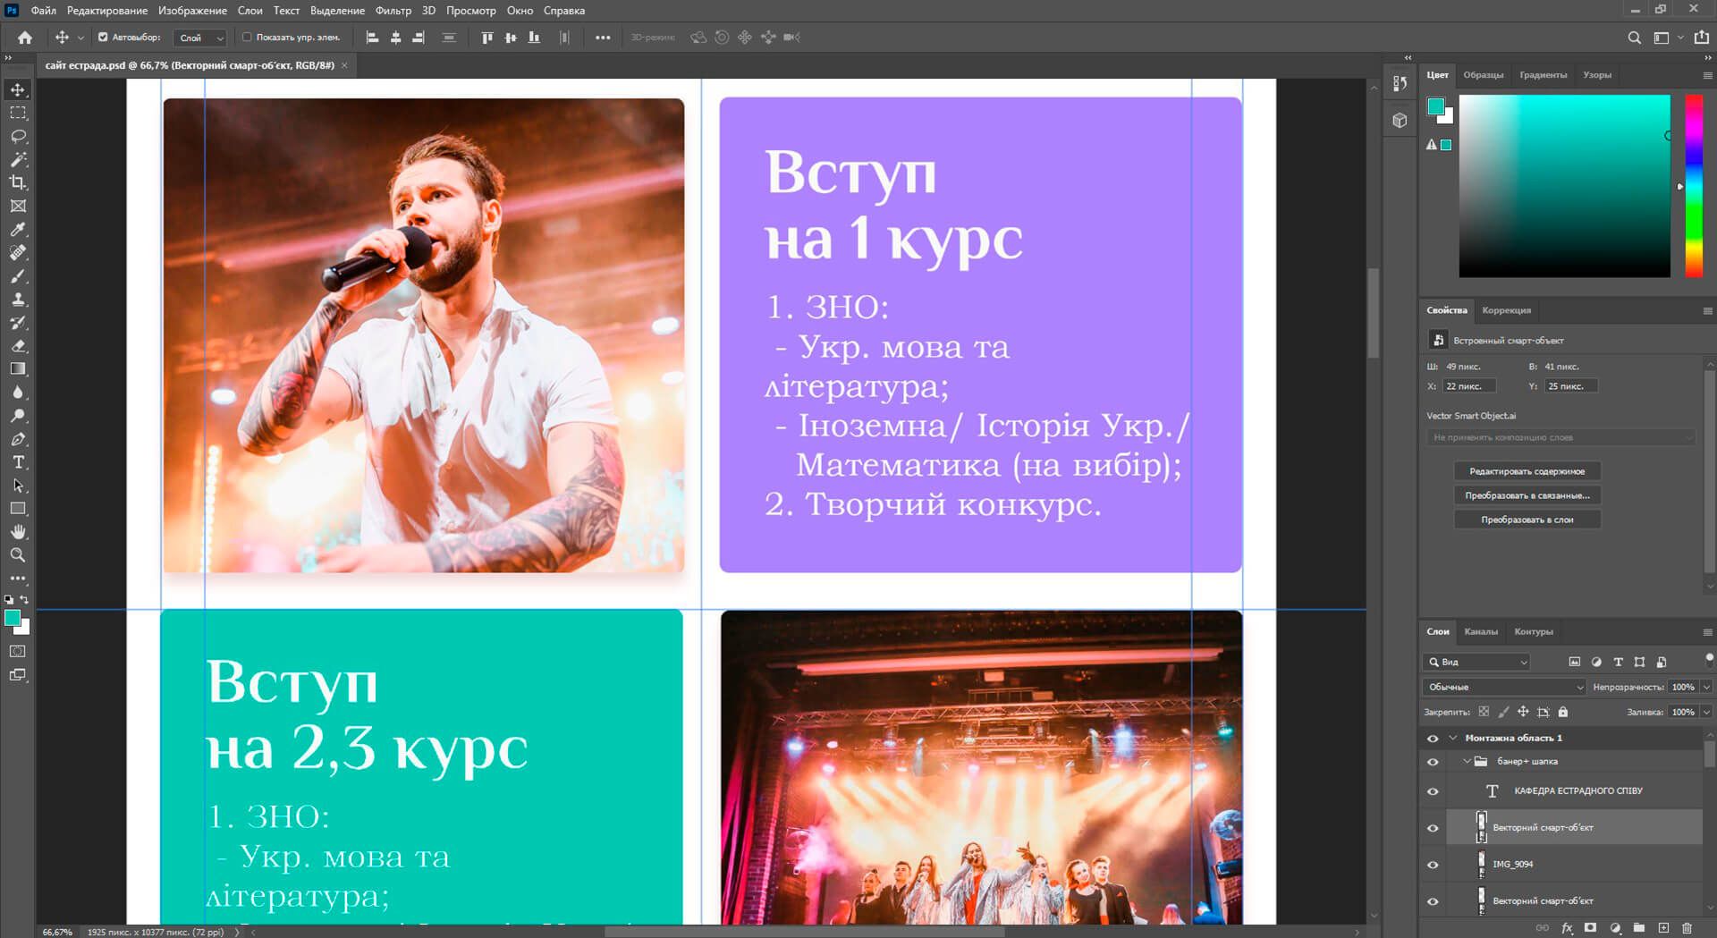This screenshot has height=938, width=1717.
Task: Pick a color in the color field
Action: click(x=1564, y=186)
